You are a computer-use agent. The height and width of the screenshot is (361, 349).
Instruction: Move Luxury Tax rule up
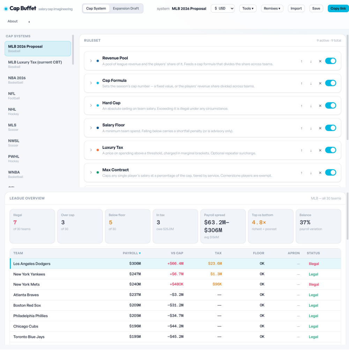(302, 150)
